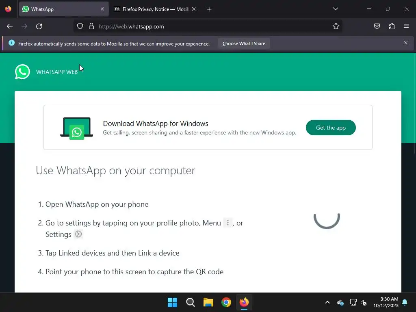Open Windows taskbar Search
Screen dimensions: 416x312
pos(190,302)
